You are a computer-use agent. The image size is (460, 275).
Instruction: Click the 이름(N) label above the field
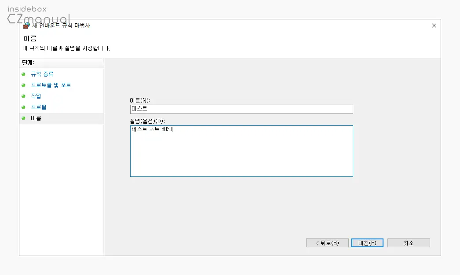pos(140,101)
